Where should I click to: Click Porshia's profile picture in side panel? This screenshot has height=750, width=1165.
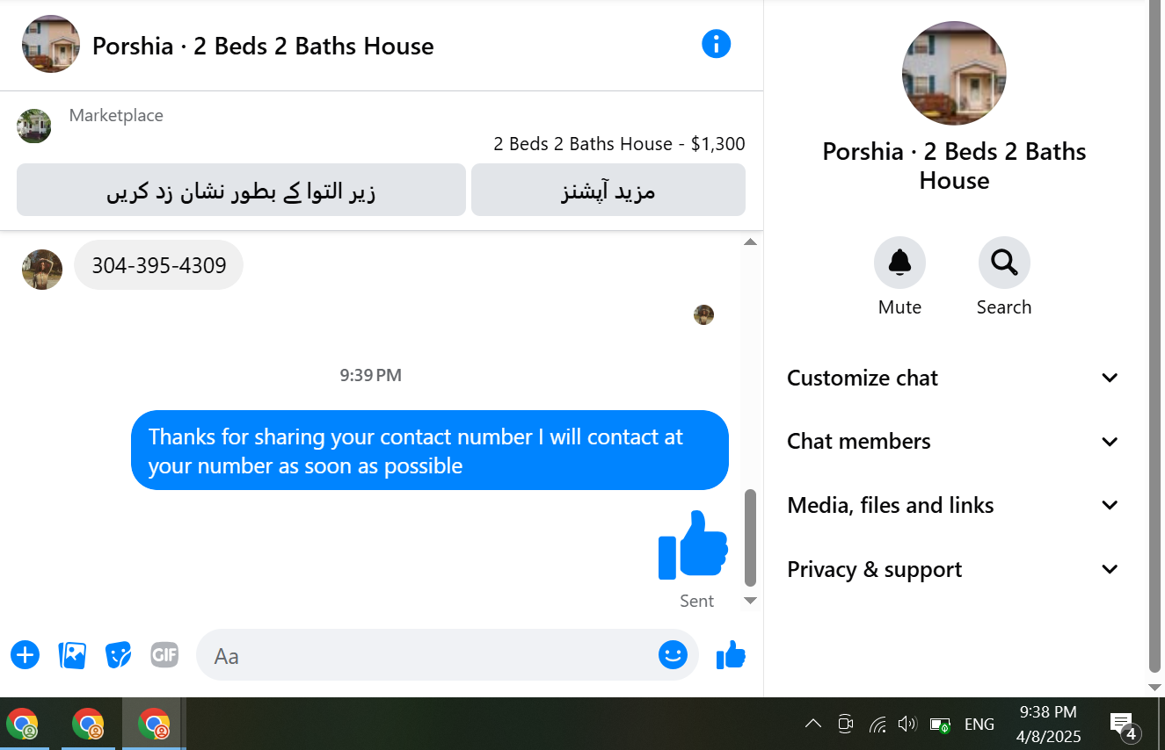click(954, 73)
